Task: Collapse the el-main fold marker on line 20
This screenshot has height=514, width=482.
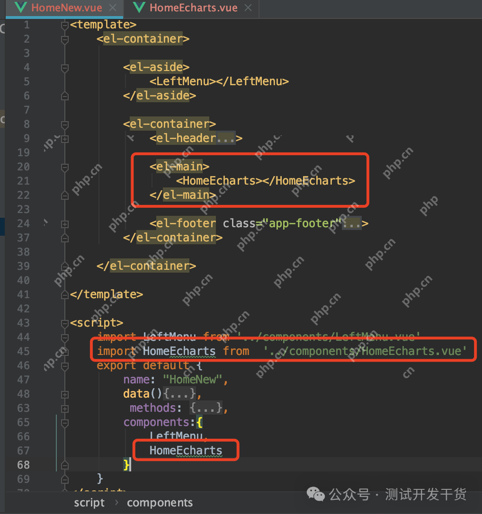Action: [x=65, y=167]
